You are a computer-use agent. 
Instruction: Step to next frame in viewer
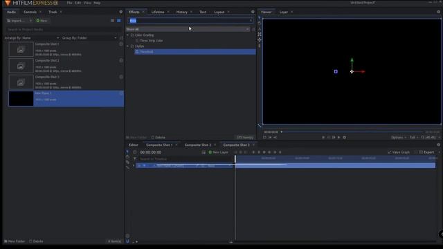tap(334, 138)
